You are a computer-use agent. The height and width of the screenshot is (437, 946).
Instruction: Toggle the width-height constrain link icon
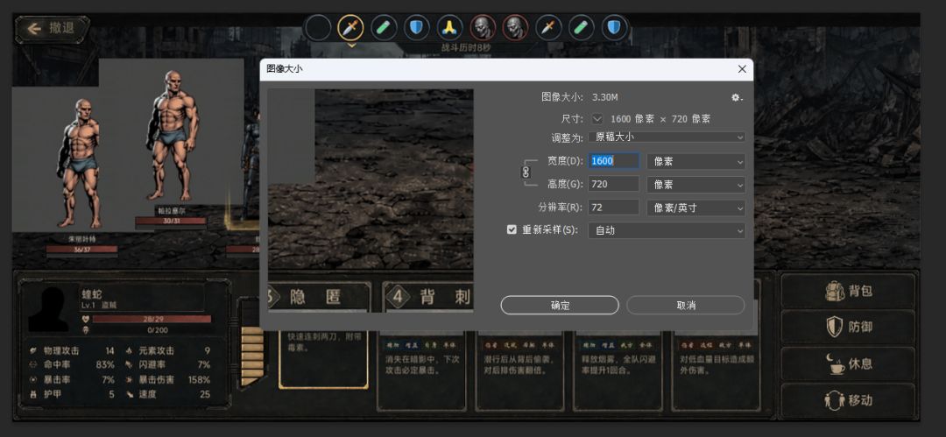point(525,173)
